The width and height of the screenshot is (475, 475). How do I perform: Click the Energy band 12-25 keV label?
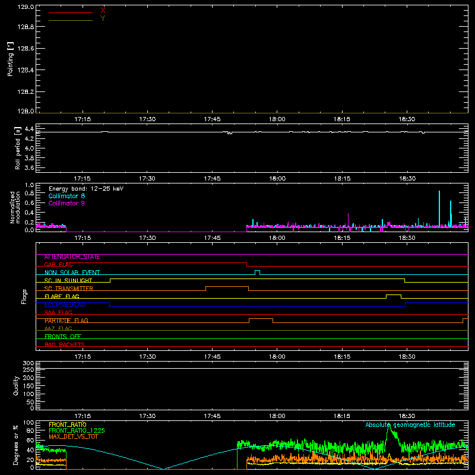tap(86, 189)
